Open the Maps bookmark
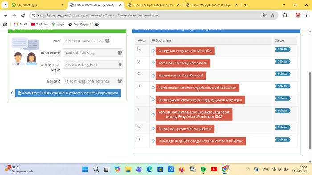312x175 pixels. pos(58,24)
